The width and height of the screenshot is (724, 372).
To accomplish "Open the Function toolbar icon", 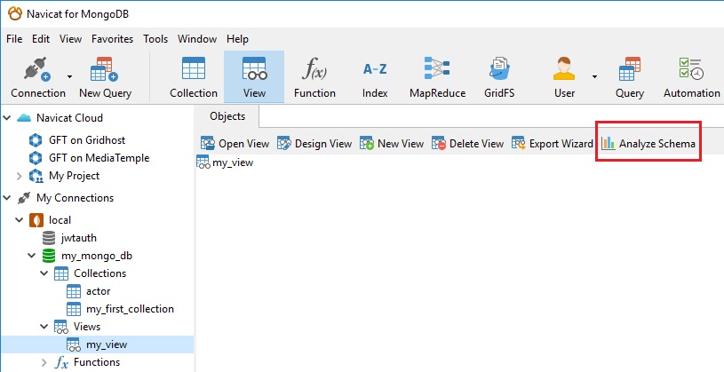I will point(314,69).
